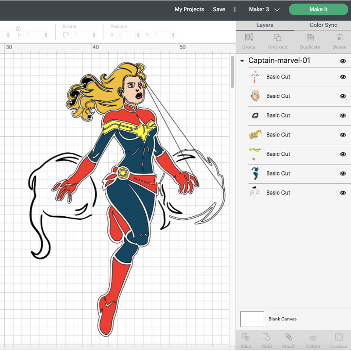Click the Position X input field
This screenshot has width=351, height=351.
[126, 35]
